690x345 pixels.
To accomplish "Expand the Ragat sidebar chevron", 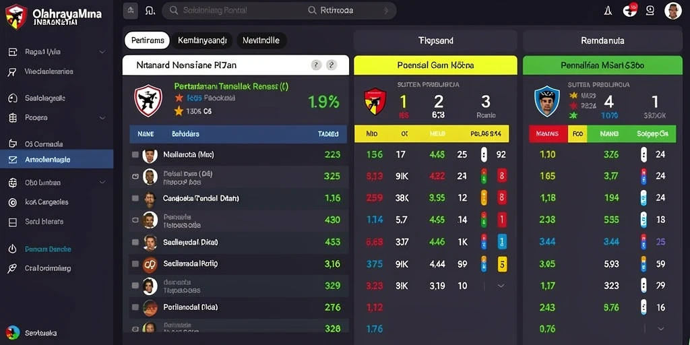I will coord(102,52).
